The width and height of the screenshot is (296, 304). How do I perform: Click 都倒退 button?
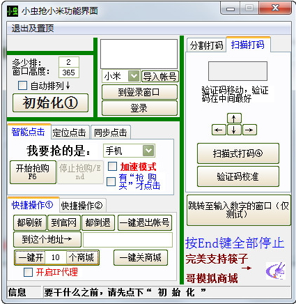tap(98, 222)
